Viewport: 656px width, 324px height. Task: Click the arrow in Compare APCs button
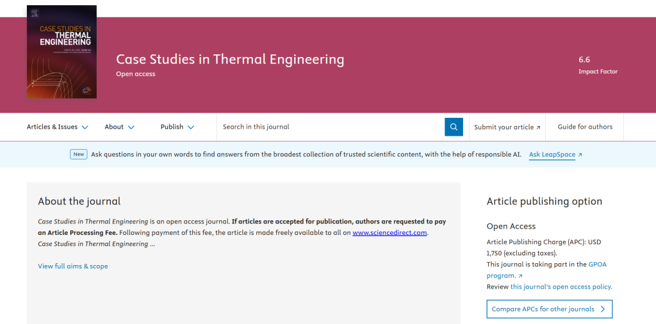(x=603, y=309)
